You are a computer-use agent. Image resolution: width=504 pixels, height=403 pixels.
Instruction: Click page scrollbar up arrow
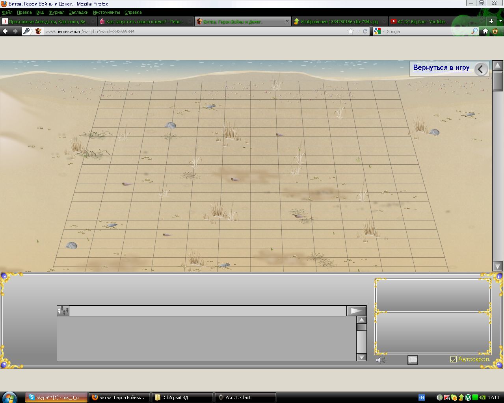pyautogui.click(x=497, y=65)
